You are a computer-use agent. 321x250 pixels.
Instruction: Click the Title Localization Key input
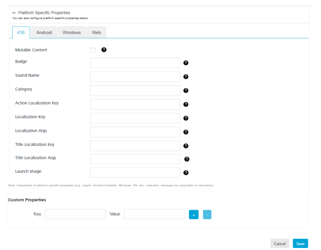pyautogui.click(x=135, y=146)
